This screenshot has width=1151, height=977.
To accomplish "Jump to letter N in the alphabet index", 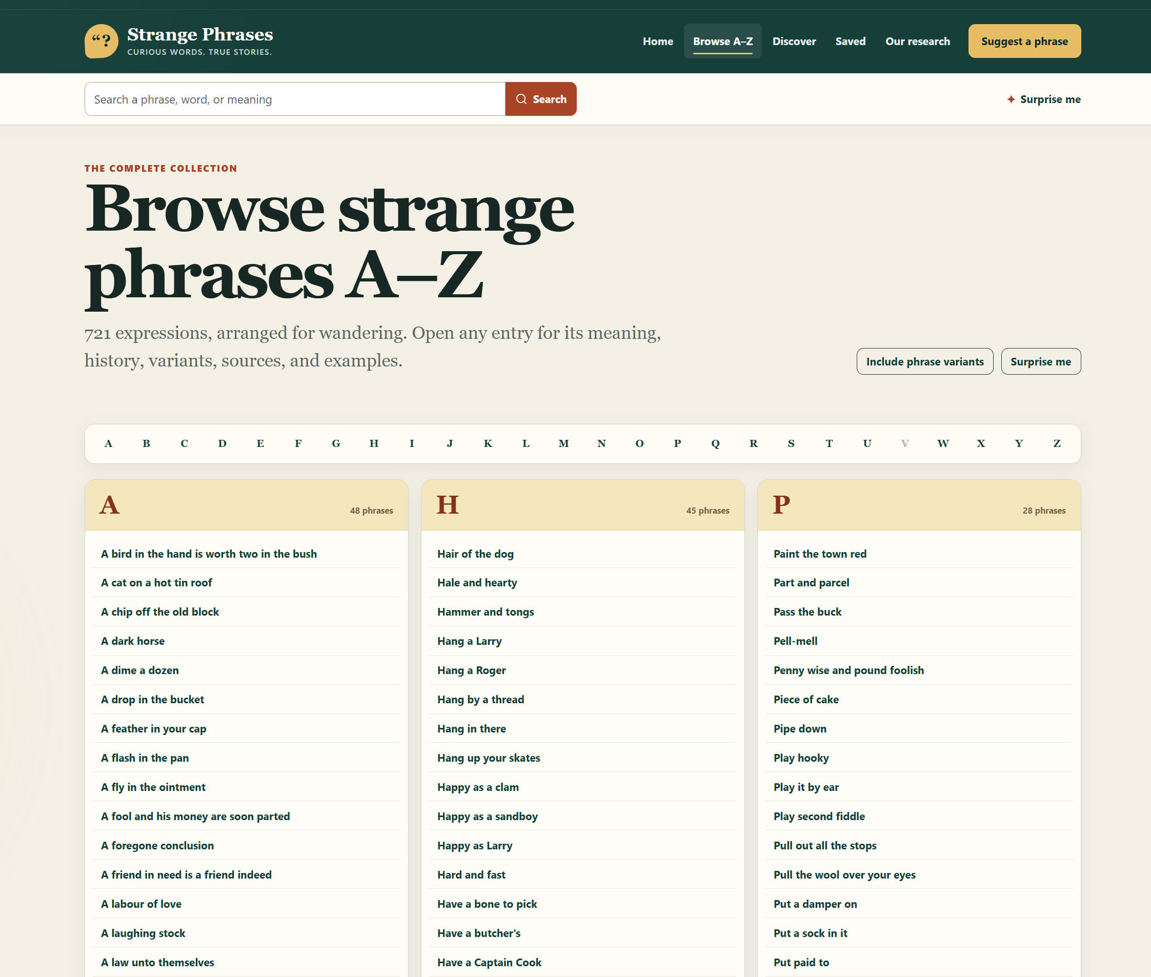I will pos(601,443).
